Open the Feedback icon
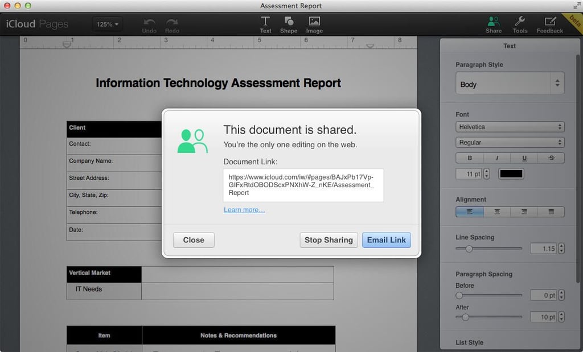583x352 pixels. [x=550, y=21]
